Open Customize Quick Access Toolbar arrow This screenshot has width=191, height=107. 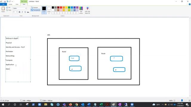pyautogui.click(x=12, y=1)
